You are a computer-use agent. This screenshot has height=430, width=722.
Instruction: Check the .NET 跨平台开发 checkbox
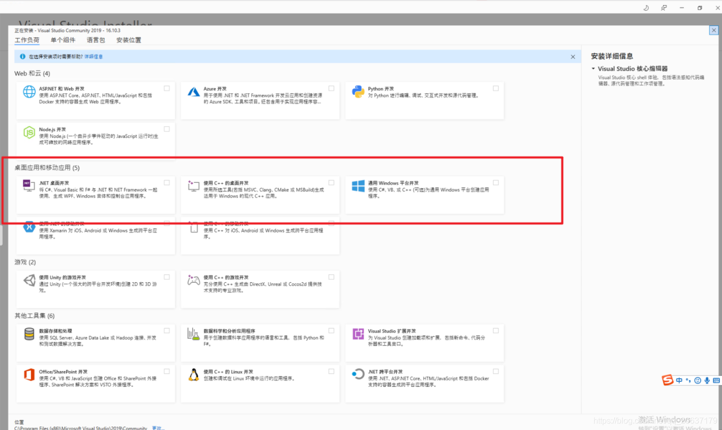[x=496, y=372]
